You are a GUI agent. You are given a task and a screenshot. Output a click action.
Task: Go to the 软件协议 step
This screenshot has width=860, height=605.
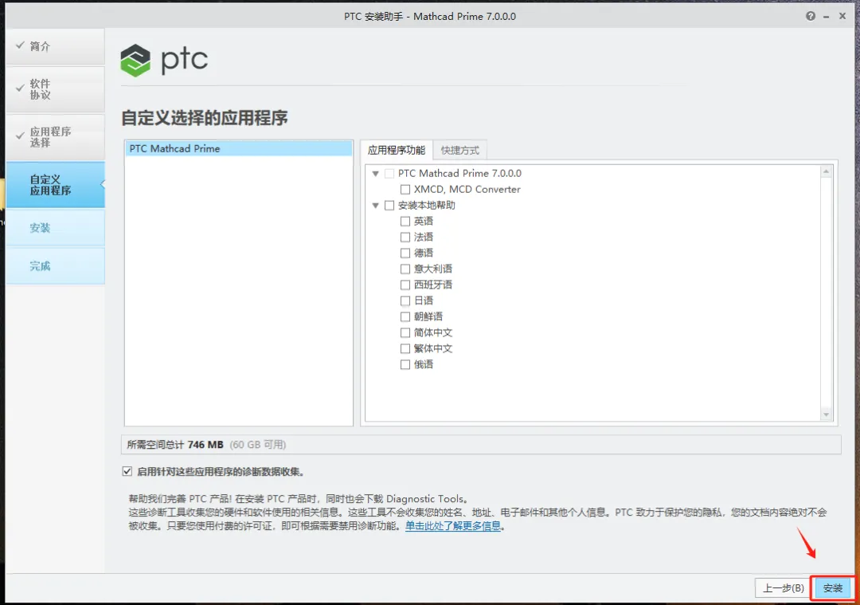[56, 89]
